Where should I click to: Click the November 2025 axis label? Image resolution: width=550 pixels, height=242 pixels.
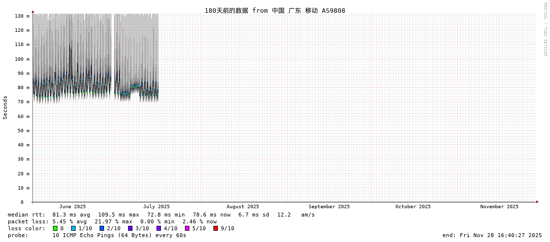499,207
